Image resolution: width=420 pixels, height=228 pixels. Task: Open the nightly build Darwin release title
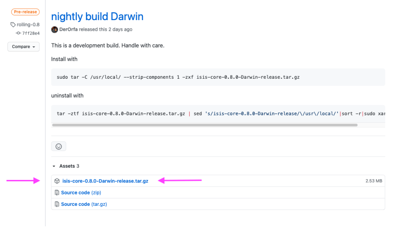(x=97, y=17)
